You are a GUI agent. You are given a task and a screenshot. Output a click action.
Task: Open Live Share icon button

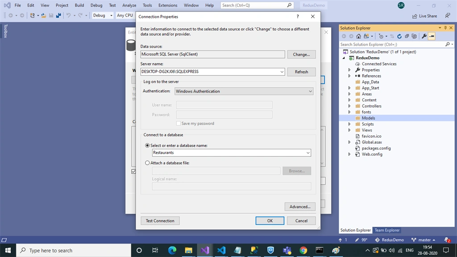coord(425,16)
